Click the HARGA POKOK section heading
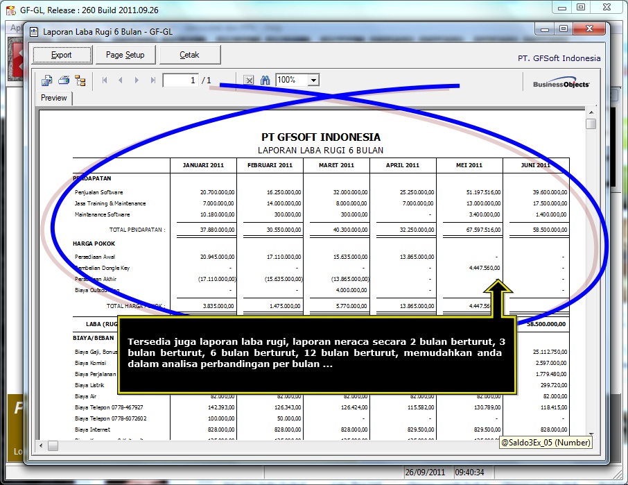This screenshot has height=485, width=628. [94, 244]
